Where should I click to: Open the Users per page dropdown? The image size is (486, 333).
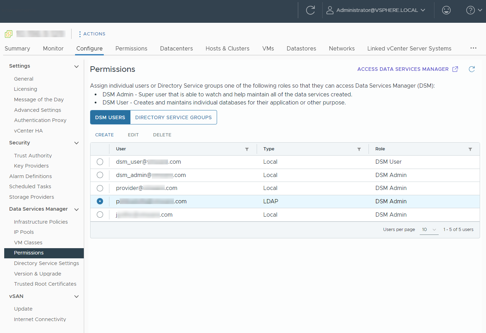[x=429, y=230]
